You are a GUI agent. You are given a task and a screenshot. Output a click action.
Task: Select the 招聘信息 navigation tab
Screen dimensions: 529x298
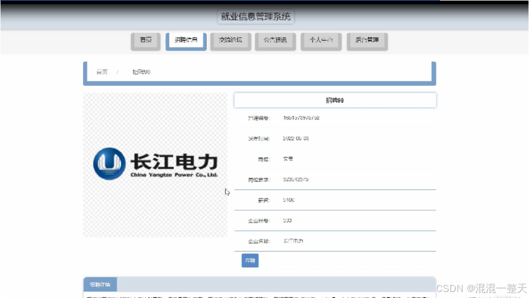click(x=186, y=41)
